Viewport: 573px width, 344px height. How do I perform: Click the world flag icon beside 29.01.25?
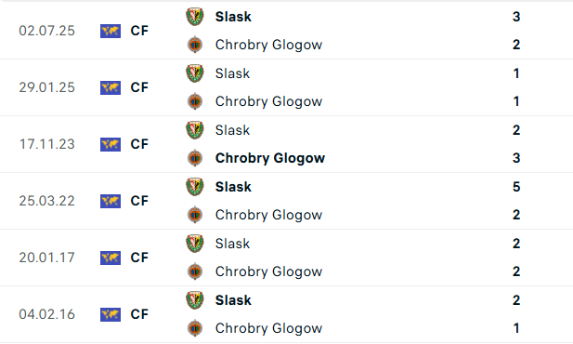click(111, 87)
